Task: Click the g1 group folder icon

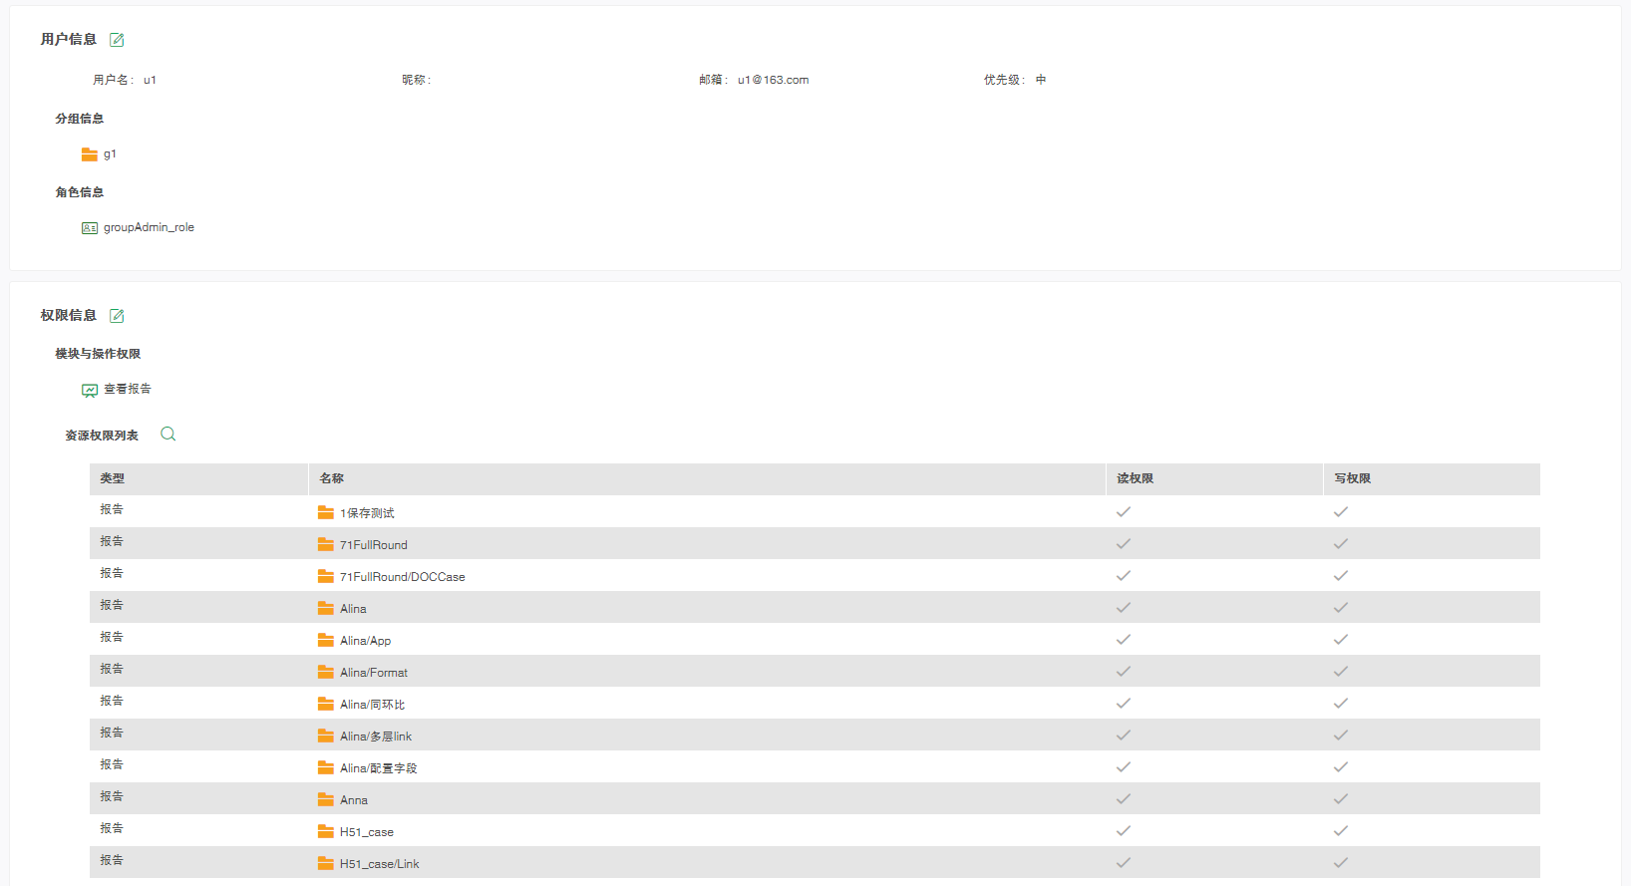Action: pos(90,154)
